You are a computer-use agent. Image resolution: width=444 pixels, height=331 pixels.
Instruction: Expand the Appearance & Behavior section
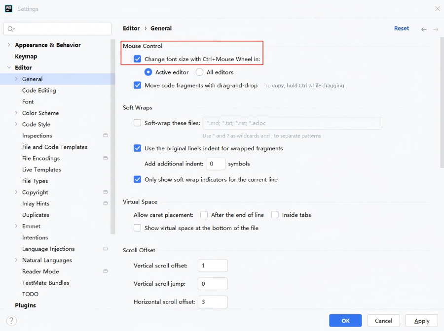[9, 45]
